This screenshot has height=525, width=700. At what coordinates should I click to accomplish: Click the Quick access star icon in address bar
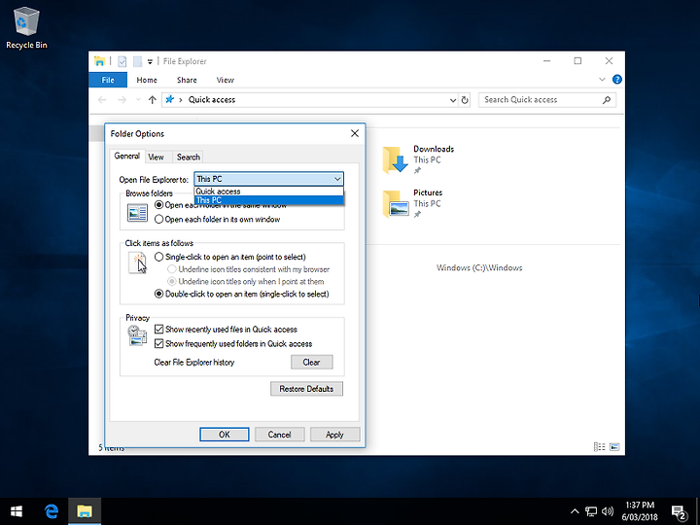coord(169,99)
